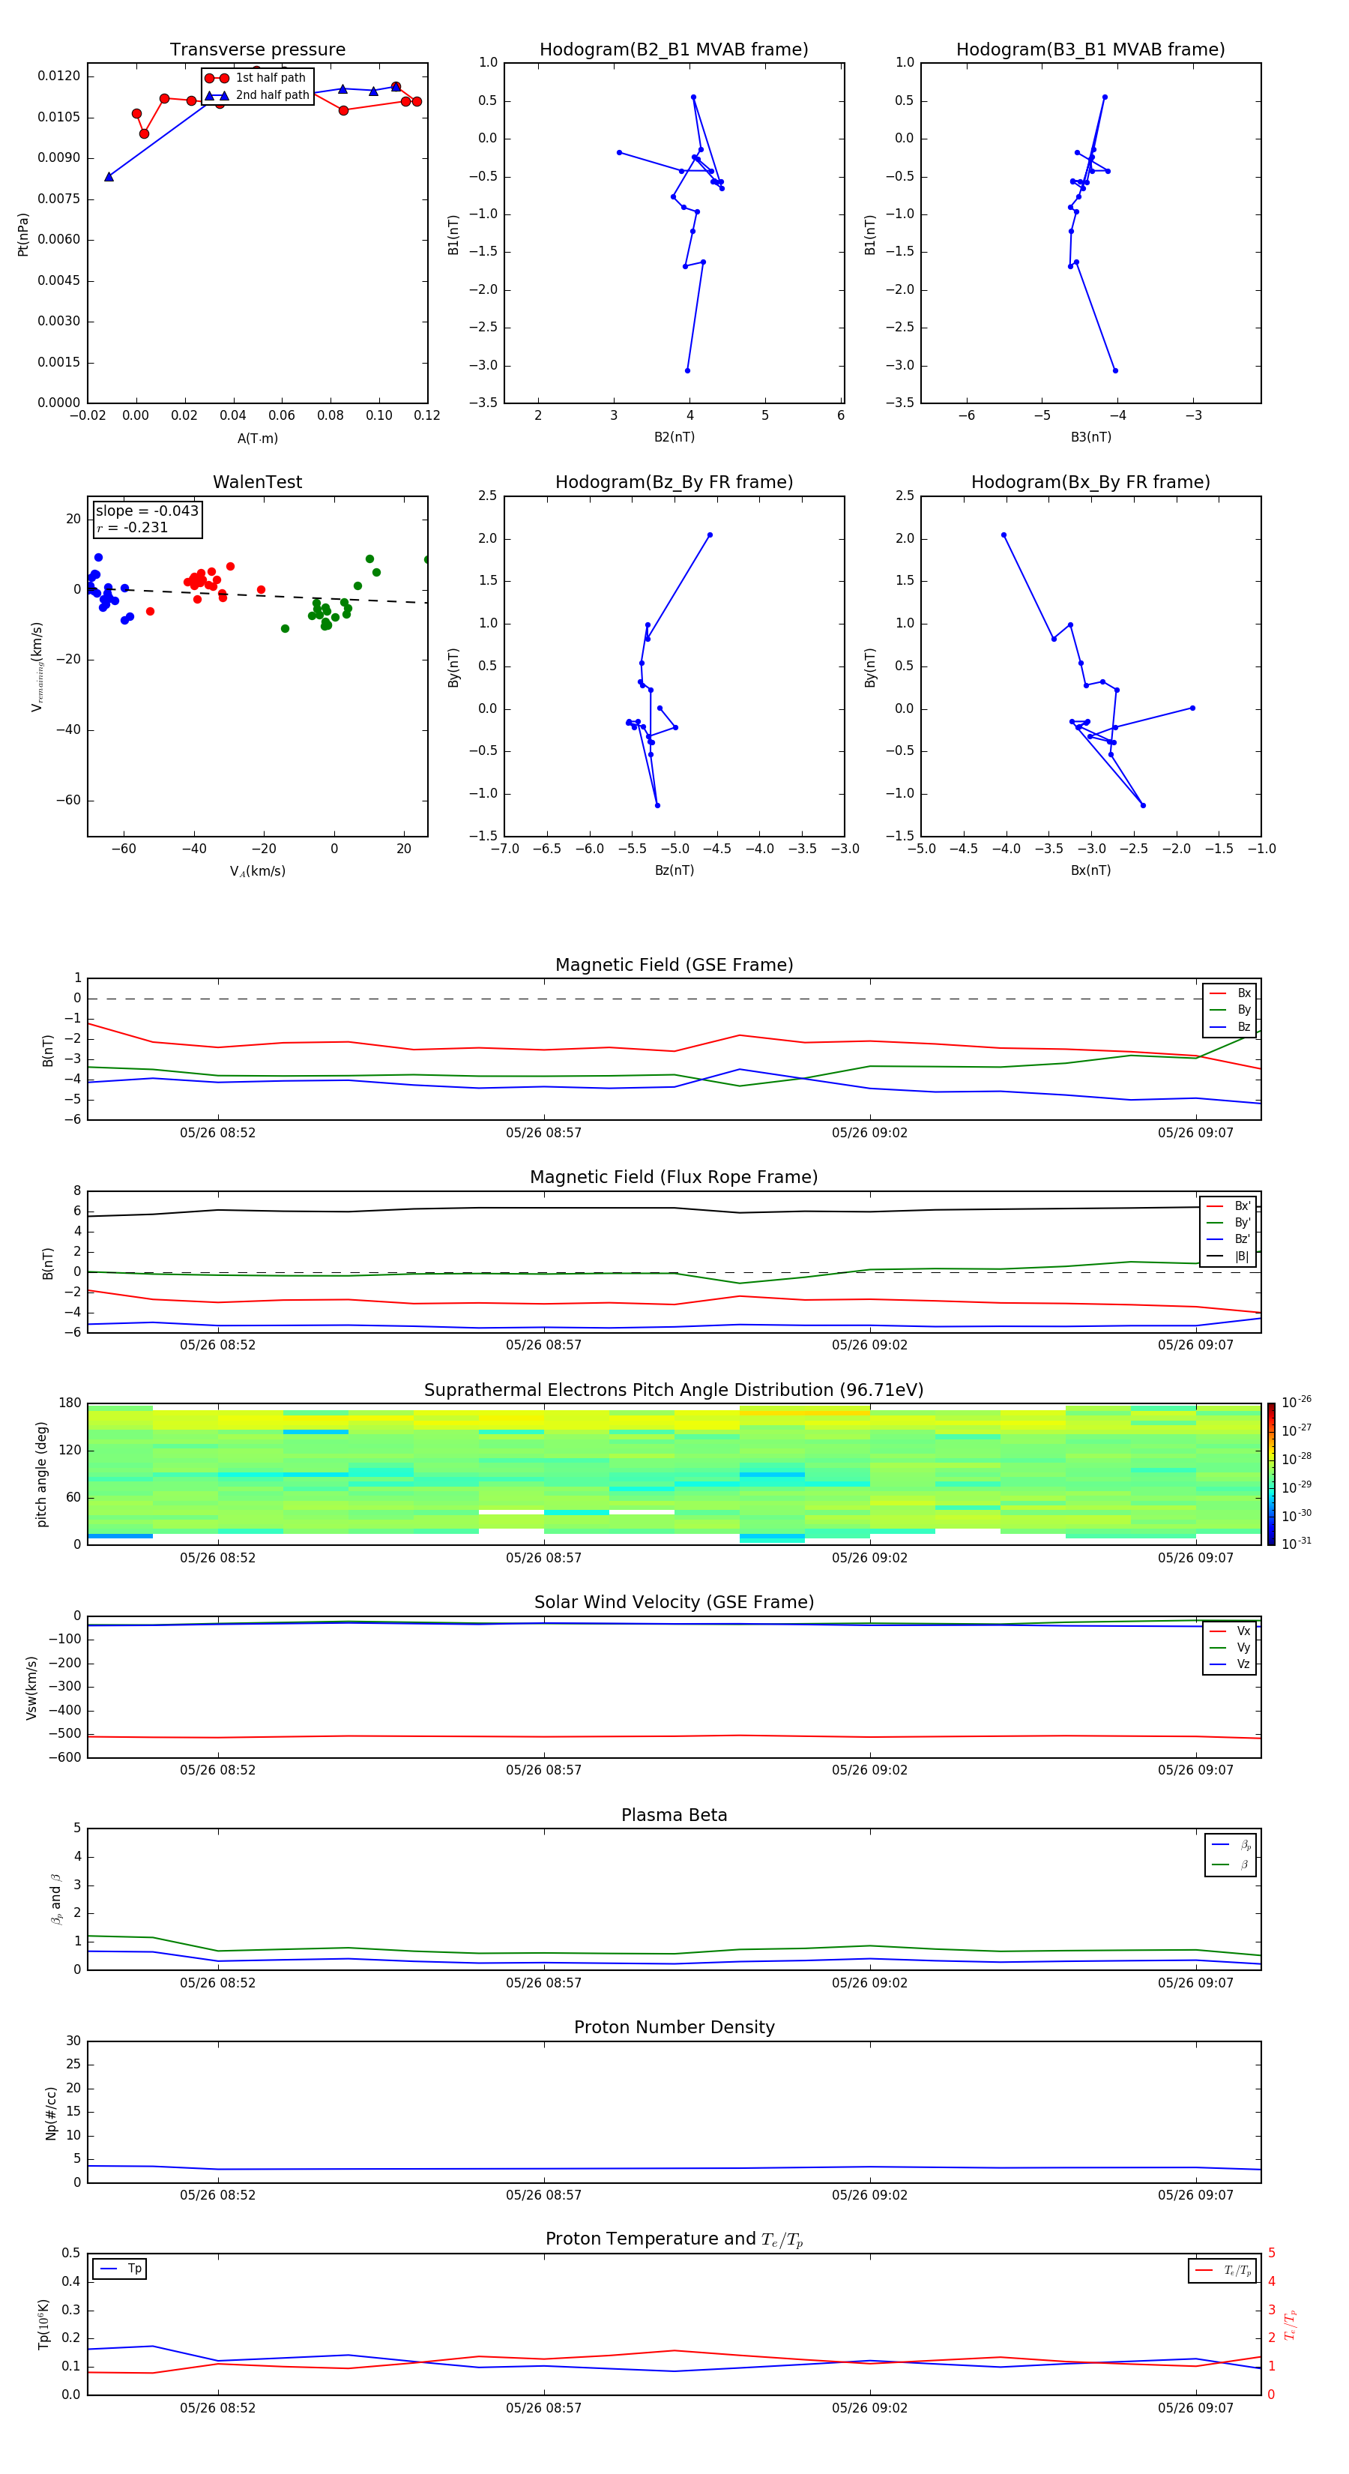
Task: Click the 'Hodogram(Bz_By FR frame)' title
Action: pyautogui.click(x=674, y=482)
